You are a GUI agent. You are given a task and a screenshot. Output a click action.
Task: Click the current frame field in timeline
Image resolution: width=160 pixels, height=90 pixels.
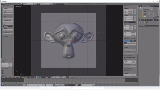coord(49,85)
